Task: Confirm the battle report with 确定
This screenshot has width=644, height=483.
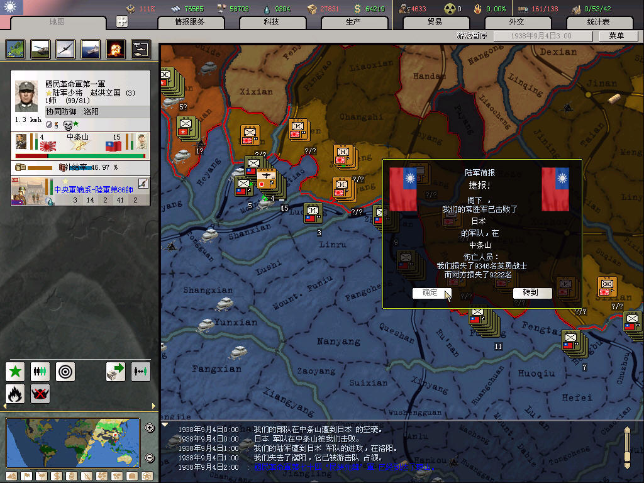Action: pyautogui.click(x=431, y=293)
